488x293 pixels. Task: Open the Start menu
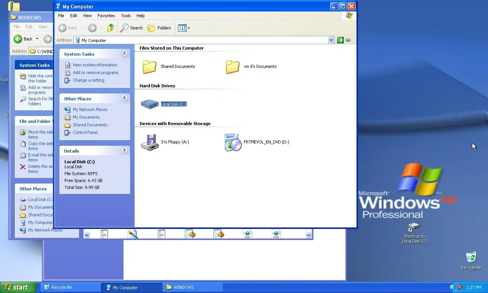(x=18, y=287)
